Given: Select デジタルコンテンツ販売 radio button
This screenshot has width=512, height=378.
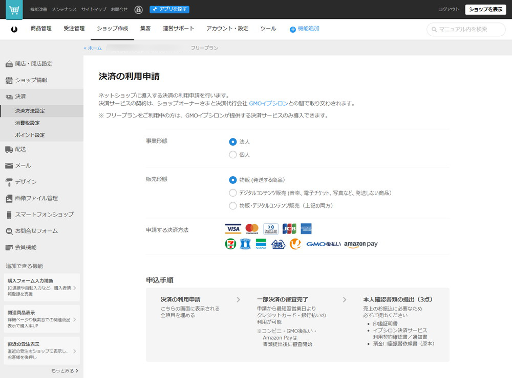Looking at the screenshot, I should 233,193.
